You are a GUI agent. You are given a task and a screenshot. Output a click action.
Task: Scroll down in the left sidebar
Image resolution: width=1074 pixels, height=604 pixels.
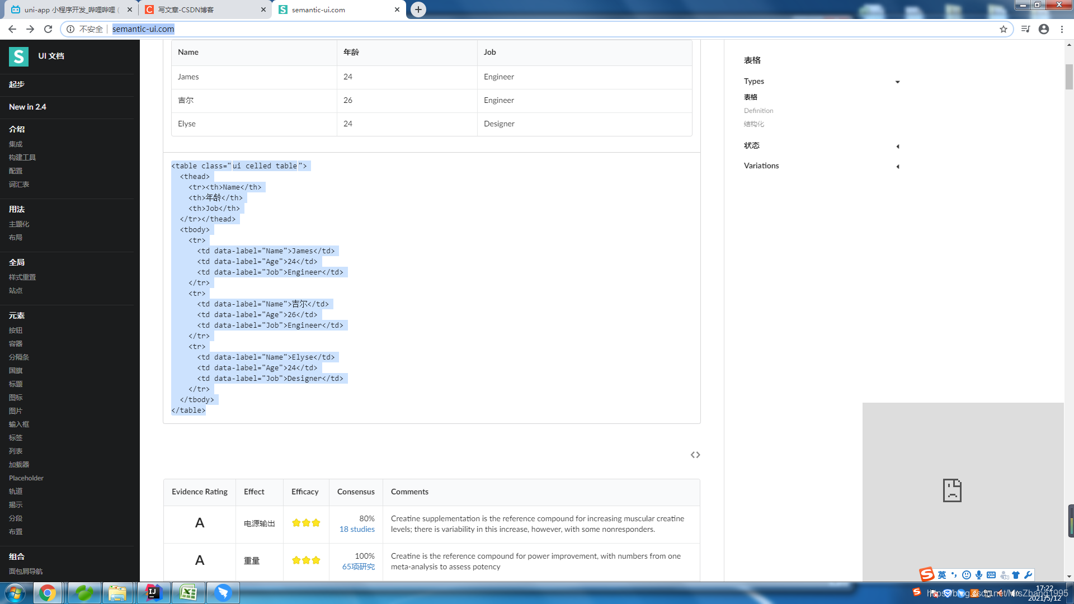coord(70,572)
